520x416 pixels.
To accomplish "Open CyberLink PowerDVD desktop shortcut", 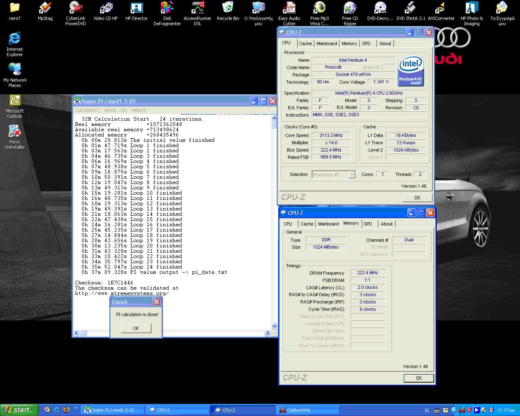I will pyautogui.click(x=76, y=13).
